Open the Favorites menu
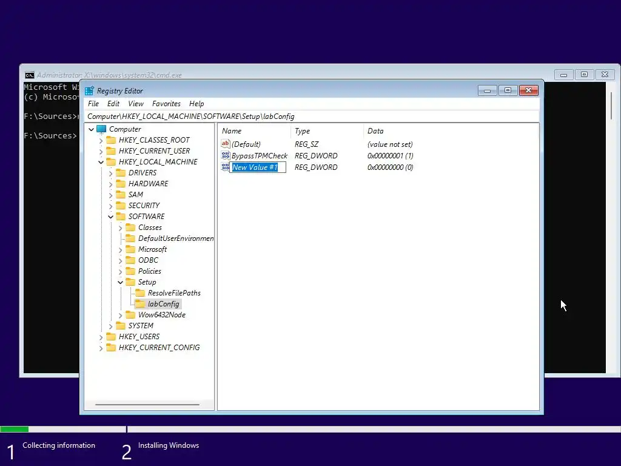621x466 pixels. click(x=166, y=104)
